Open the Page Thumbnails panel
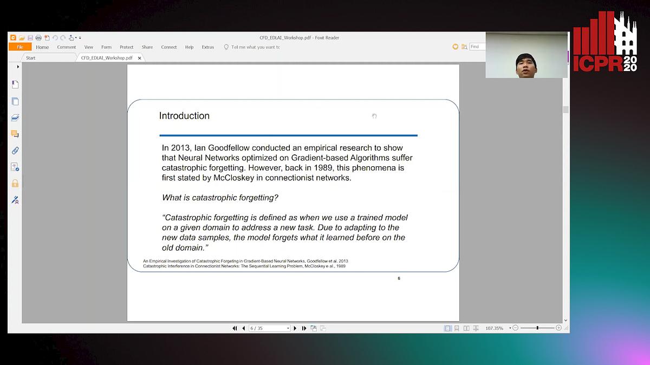Image resolution: width=650 pixels, height=365 pixels. (15, 101)
